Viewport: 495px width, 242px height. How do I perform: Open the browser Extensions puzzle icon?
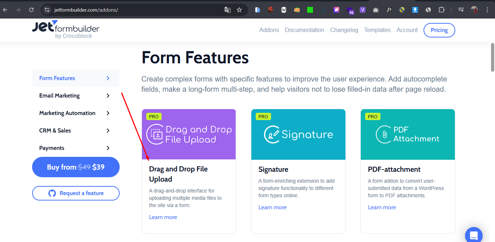[x=442, y=10]
